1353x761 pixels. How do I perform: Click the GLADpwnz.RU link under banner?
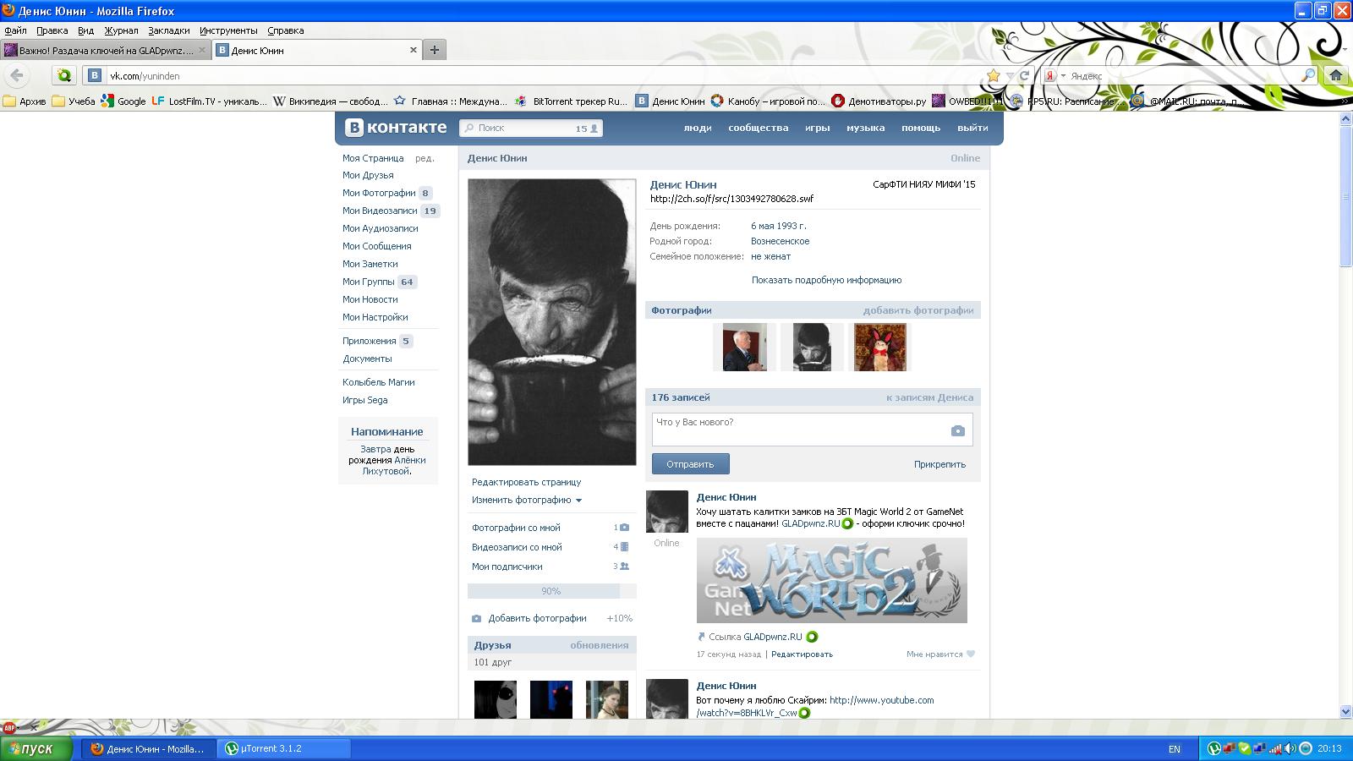(773, 637)
